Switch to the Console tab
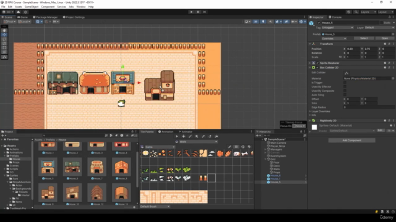396x222 pixels. (335, 17)
